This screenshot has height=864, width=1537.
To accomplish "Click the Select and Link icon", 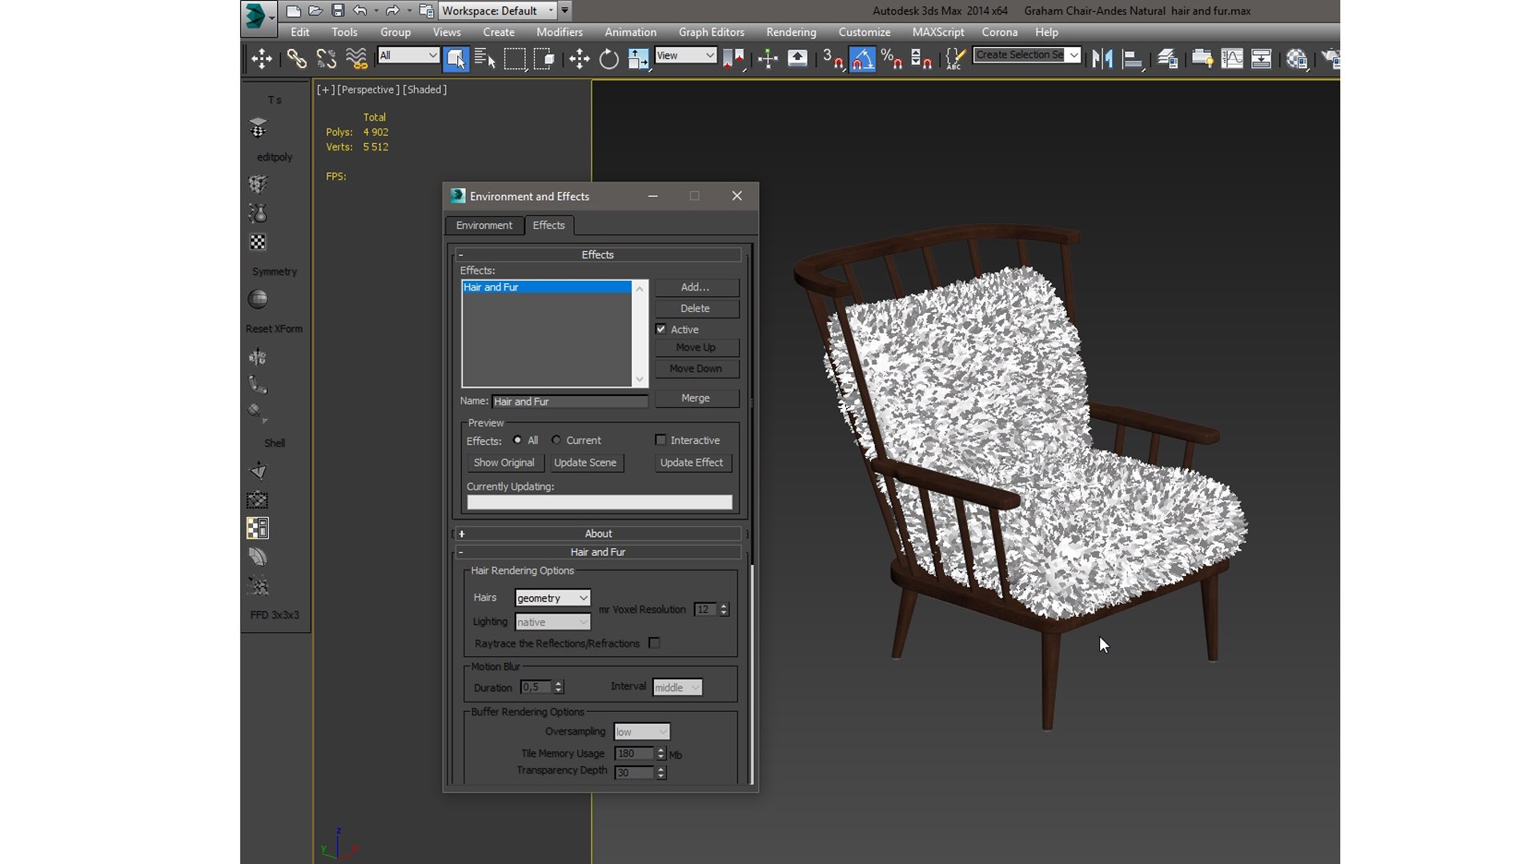I will click(x=296, y=59).
